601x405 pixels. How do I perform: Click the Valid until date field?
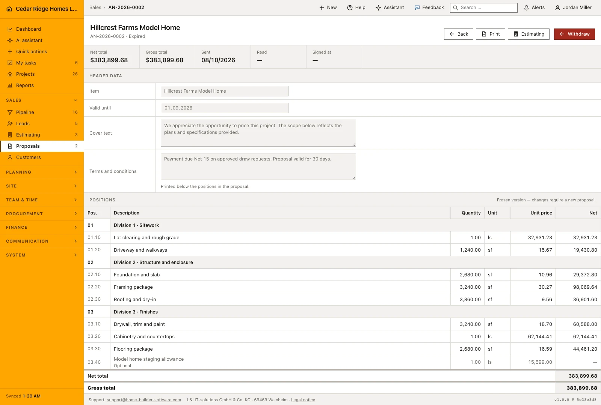tap(225, 108)
